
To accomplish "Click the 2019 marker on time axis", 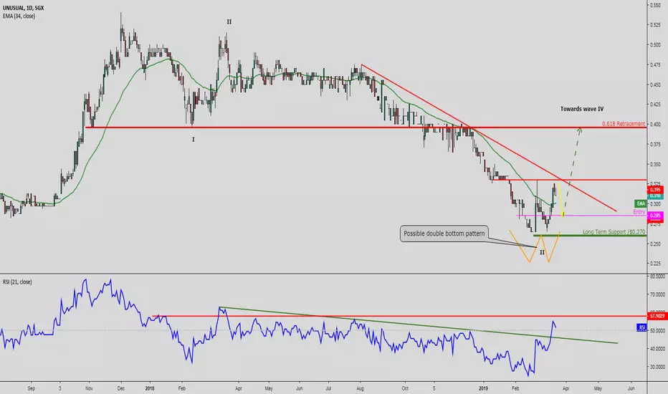I will point(483,388).
